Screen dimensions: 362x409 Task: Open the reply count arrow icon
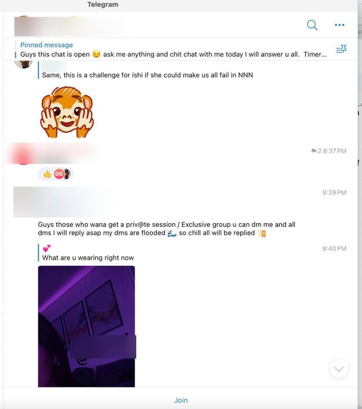click(x=314, y=151)
